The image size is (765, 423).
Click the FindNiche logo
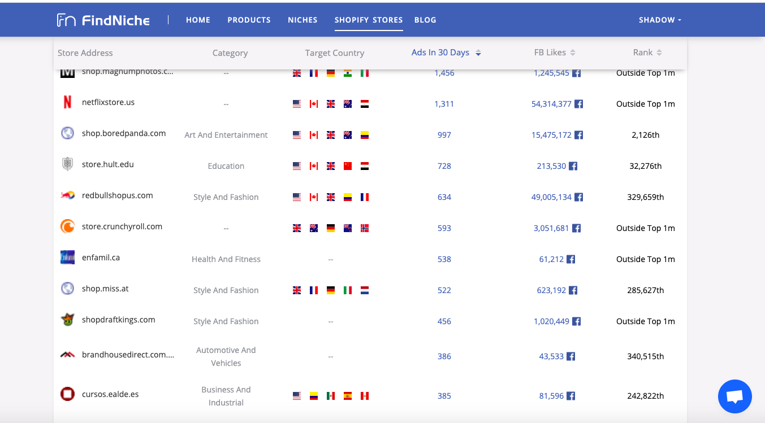(x=103, y=20)
